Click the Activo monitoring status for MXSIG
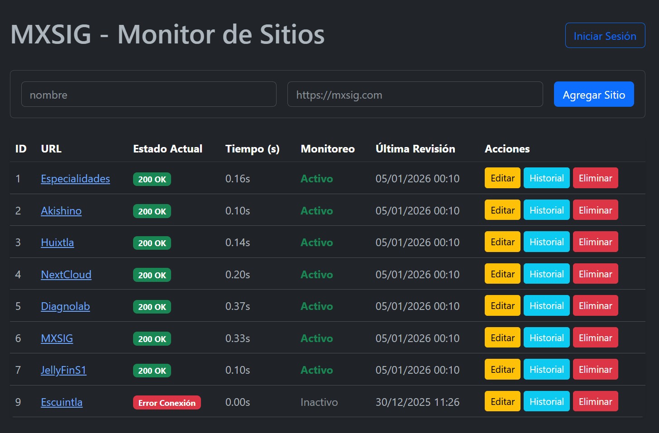659x433 pixels. (x=316, y=338)
